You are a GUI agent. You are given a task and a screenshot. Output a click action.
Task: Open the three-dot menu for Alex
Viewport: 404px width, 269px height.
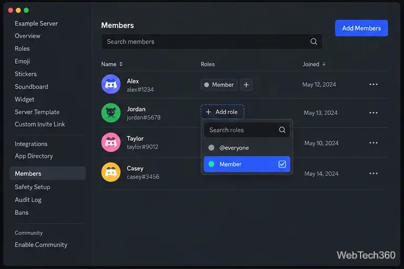click(373, 85)
